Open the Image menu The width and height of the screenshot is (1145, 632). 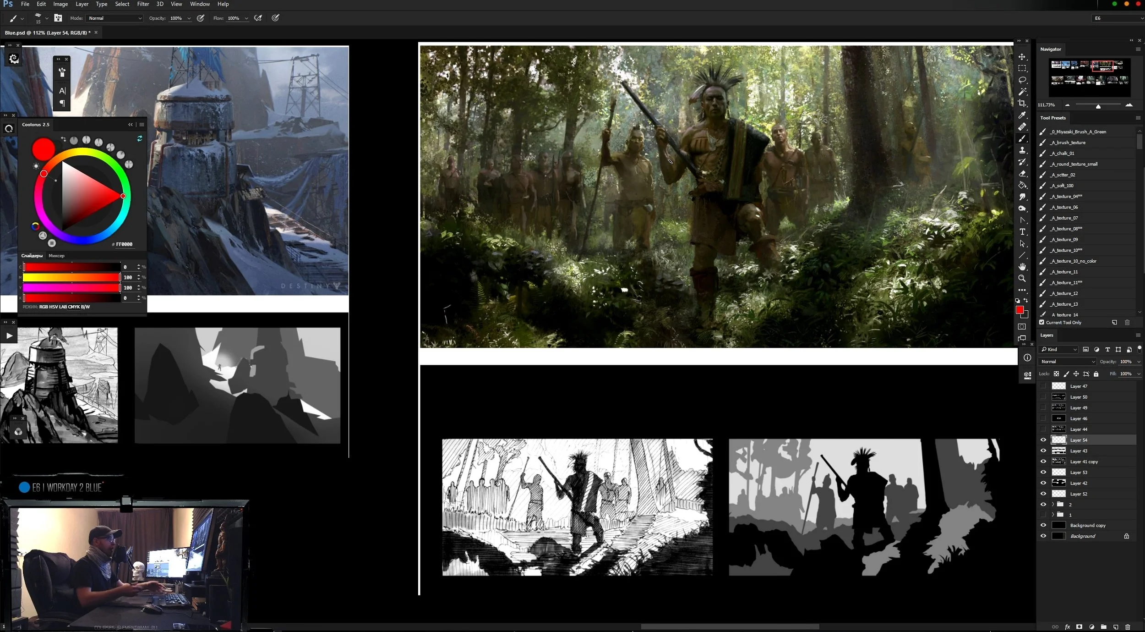pyautogui.click(x=60, y=4)
